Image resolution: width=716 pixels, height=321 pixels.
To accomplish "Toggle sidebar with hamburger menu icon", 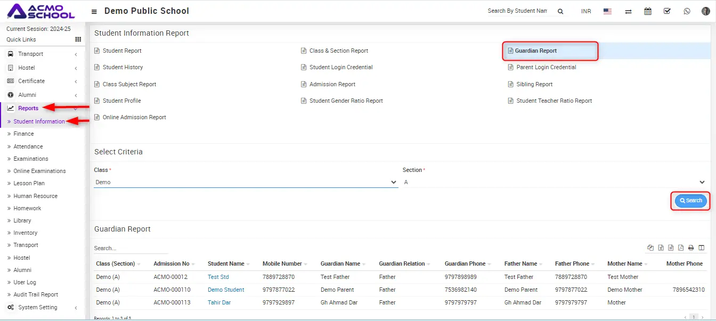I will point(94,12).
